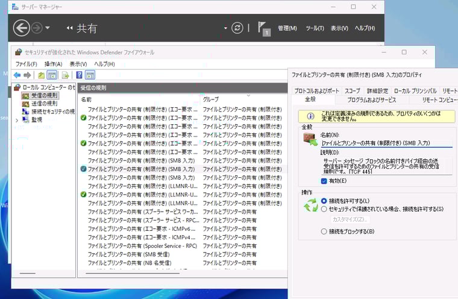Image resolution: width=458 pixels, height=299 pixels.
Task: Click the 名前(N) text field
Action: pyautogui.click(x=386, y=143)
